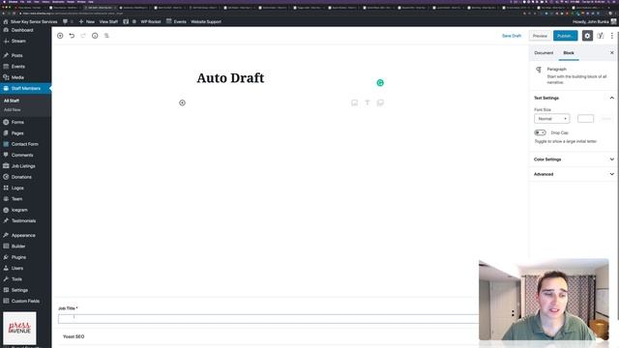Click the inline Add block plus beside paragraph
Screen dimensions: 619x348
tap(182, 102)
